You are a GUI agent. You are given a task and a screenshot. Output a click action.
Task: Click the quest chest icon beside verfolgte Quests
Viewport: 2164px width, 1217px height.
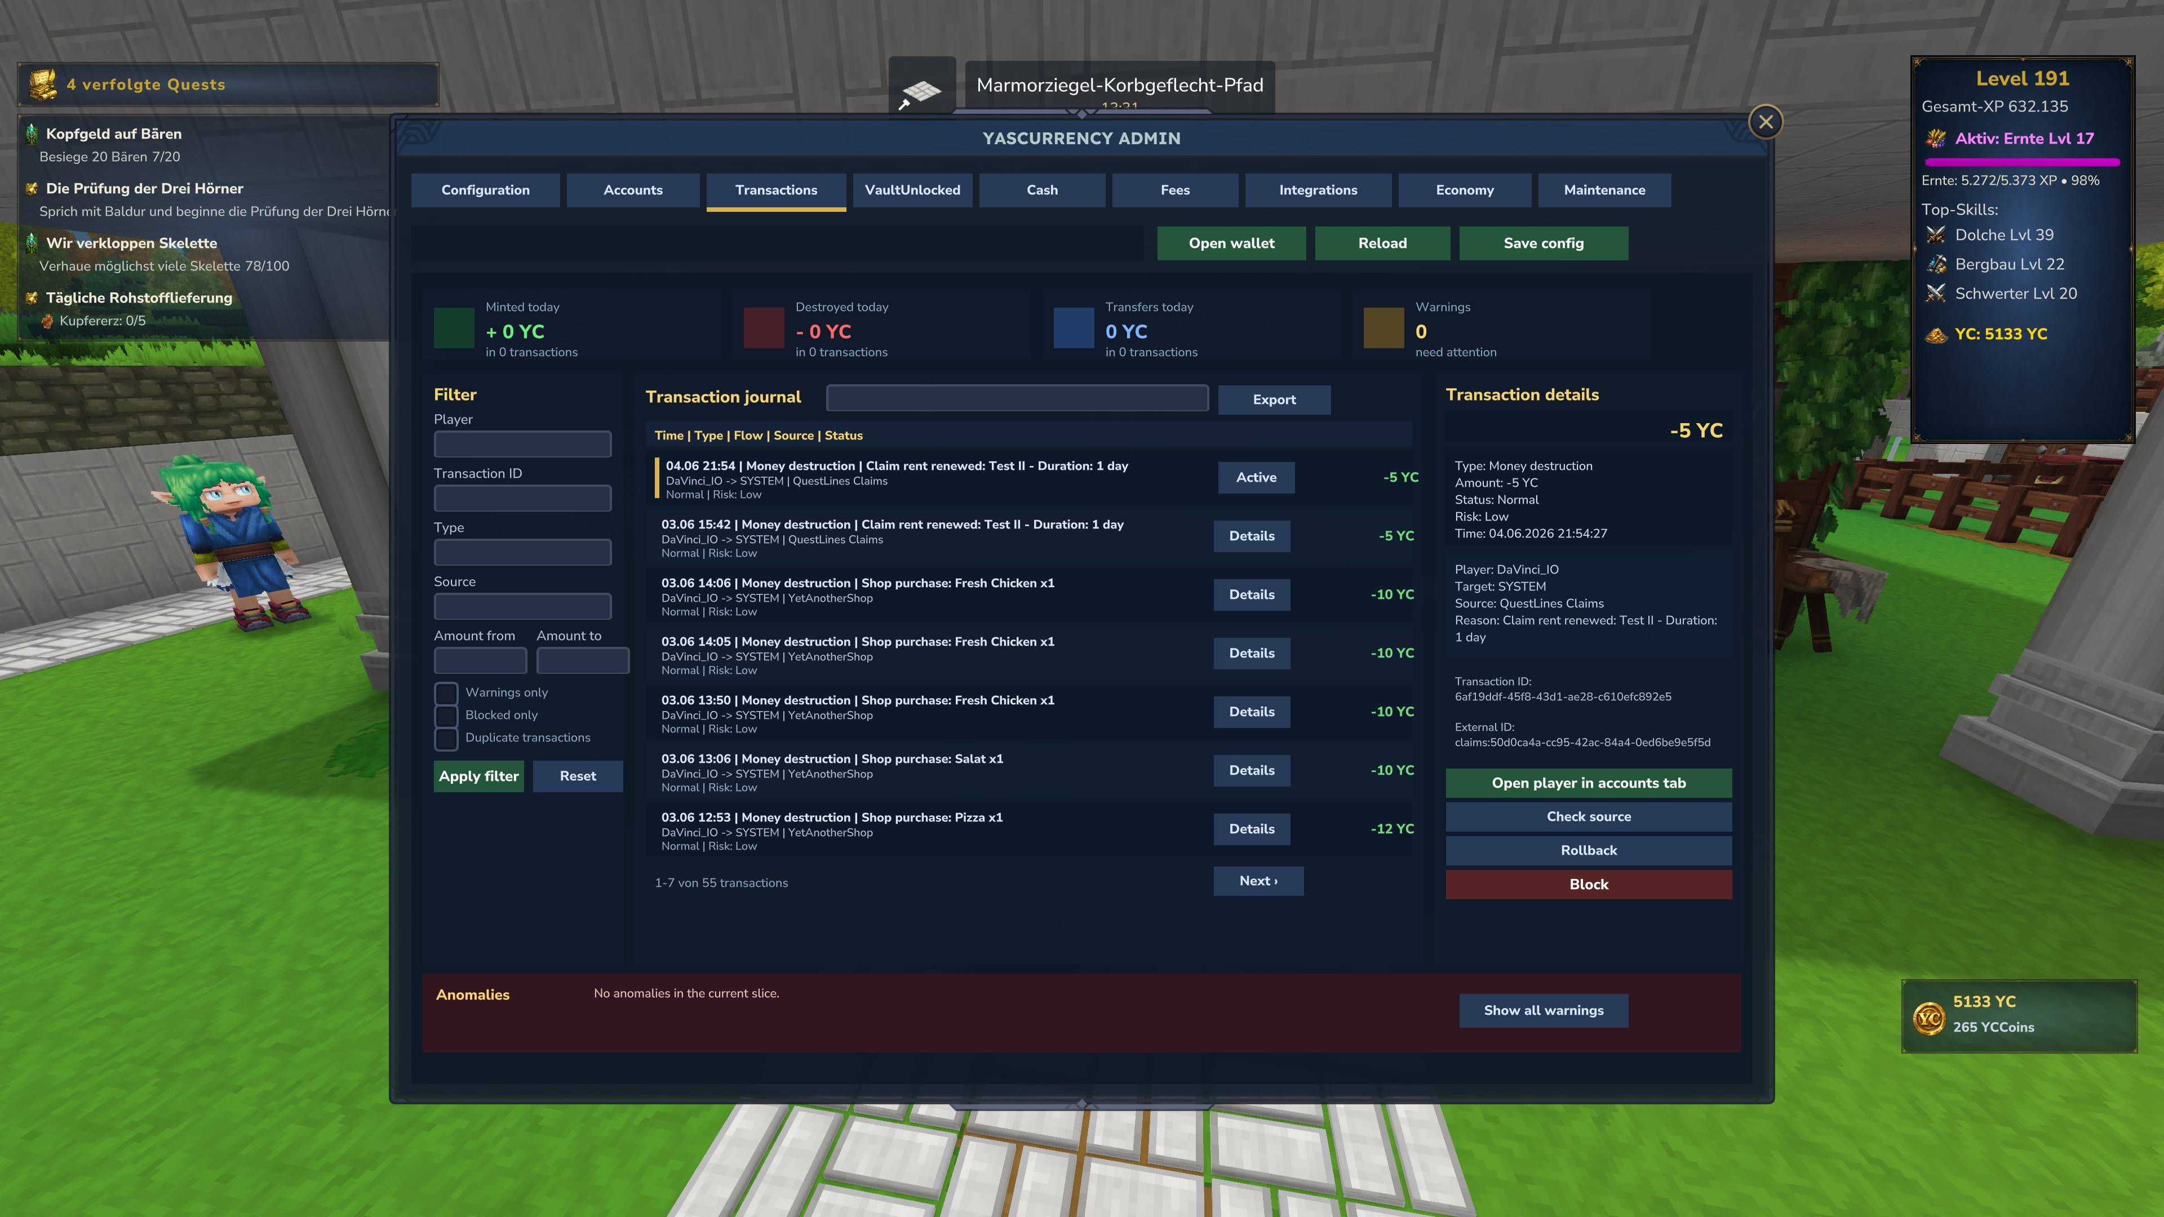pos(43,84)
